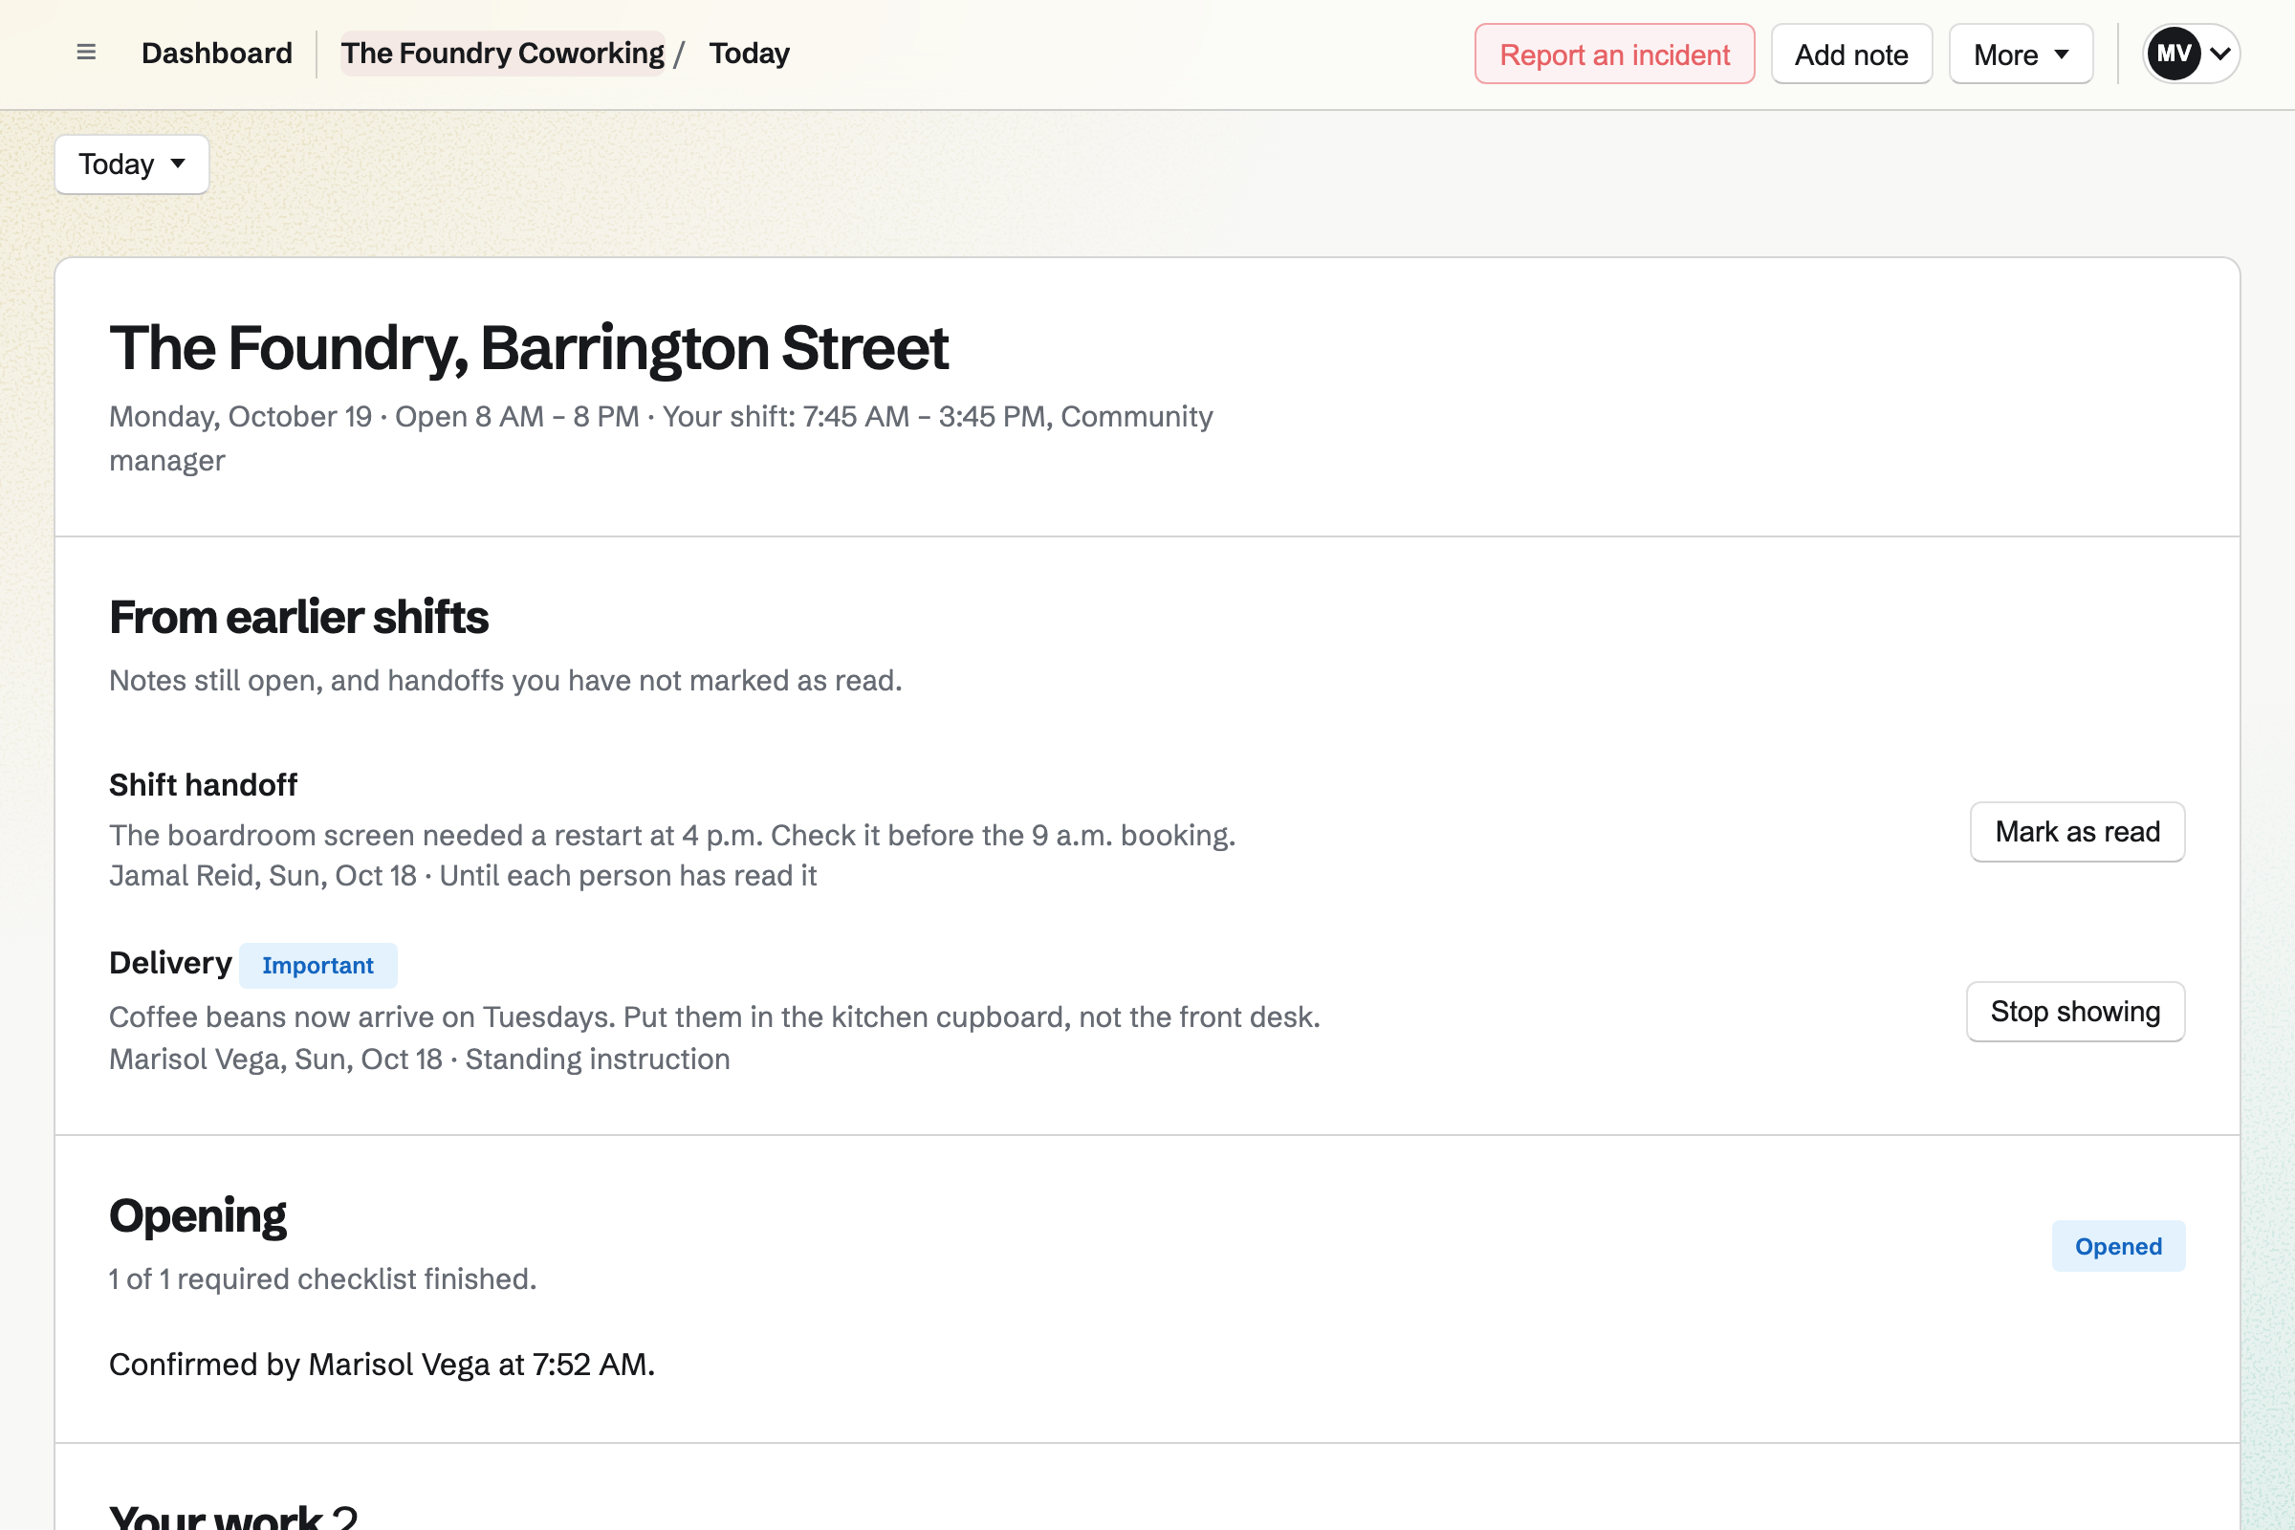Image resolution: width=2295 pixels, height=1530 pixels.
Task: Click 'Confirmed by Marisol Vega at 7:52 AM.'
Action: click(x=382, y=1365)
